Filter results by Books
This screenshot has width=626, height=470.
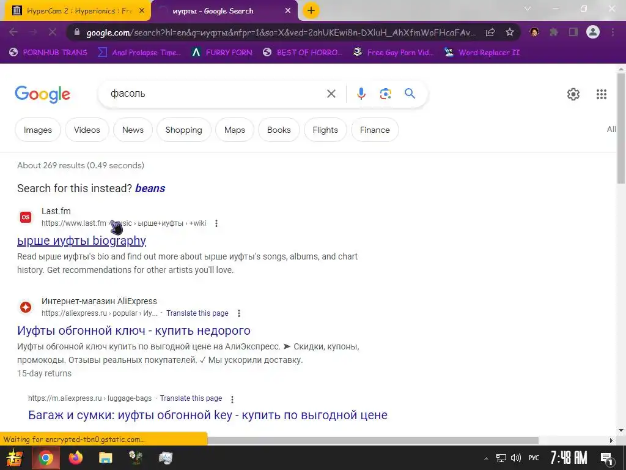tap(279, 130)
